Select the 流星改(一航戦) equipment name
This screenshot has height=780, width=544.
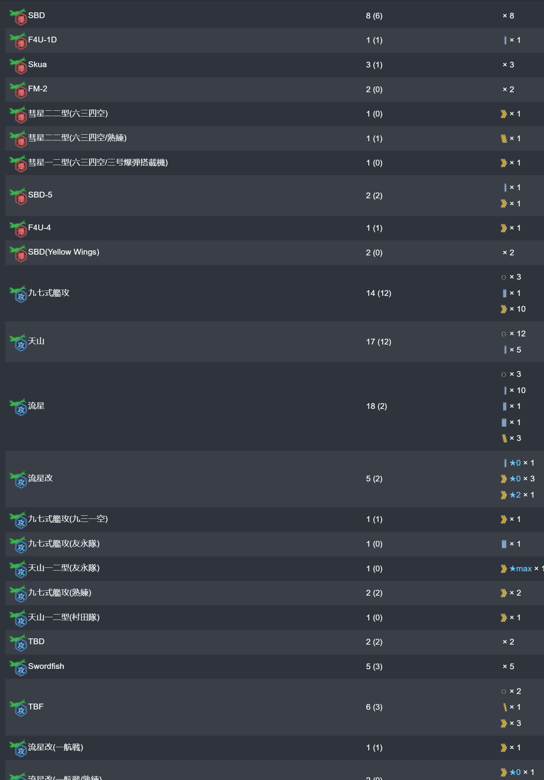point(56,747)
